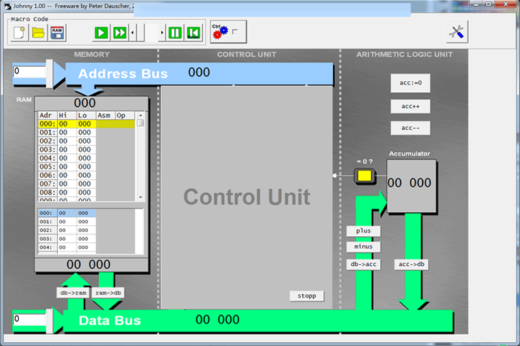Viewport: 520px width, 346px height.
Task: Click the new program file icon
Action: [20, 32]
